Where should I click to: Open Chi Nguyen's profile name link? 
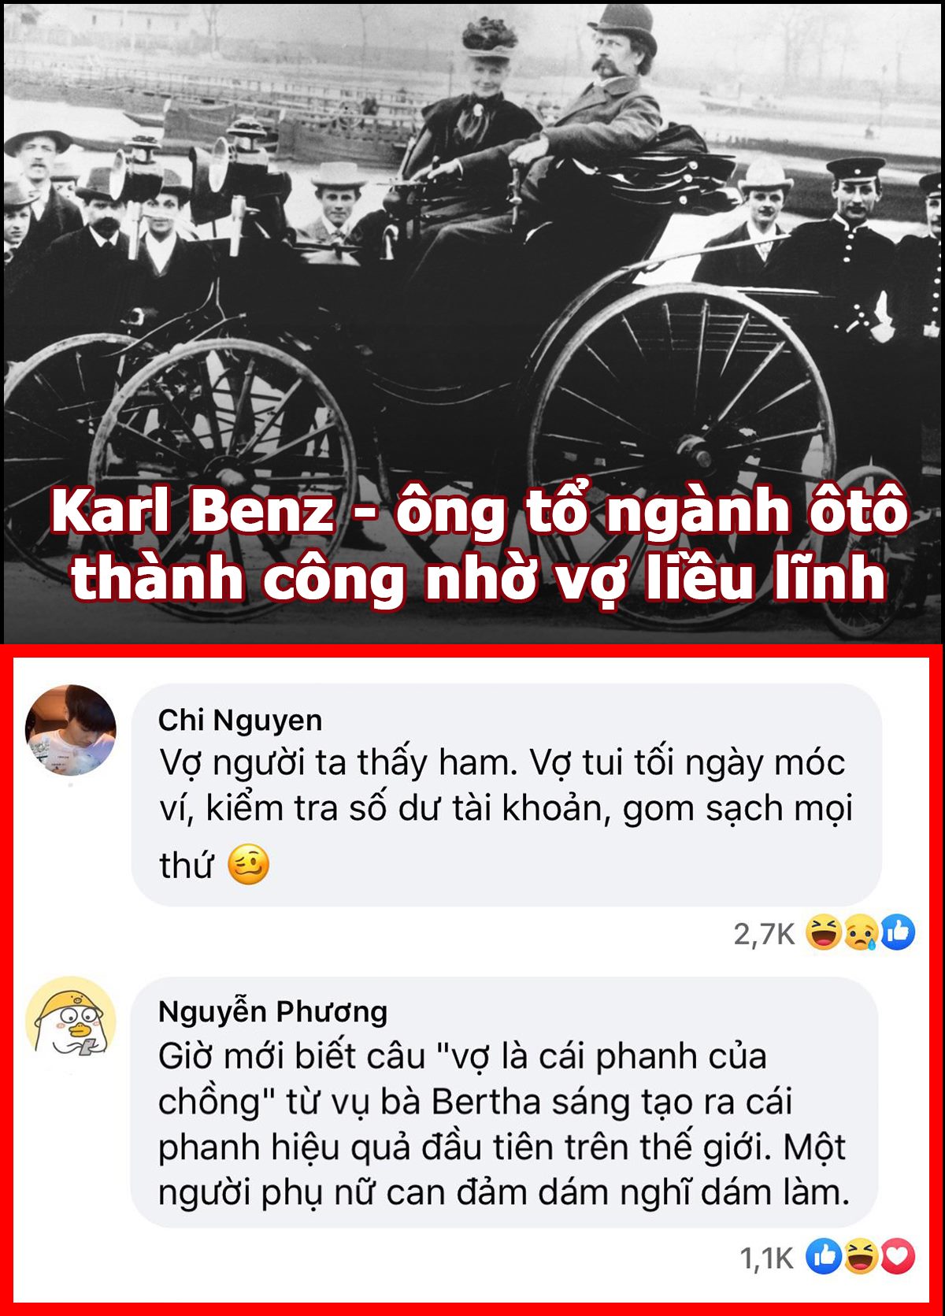pos(240,720)
